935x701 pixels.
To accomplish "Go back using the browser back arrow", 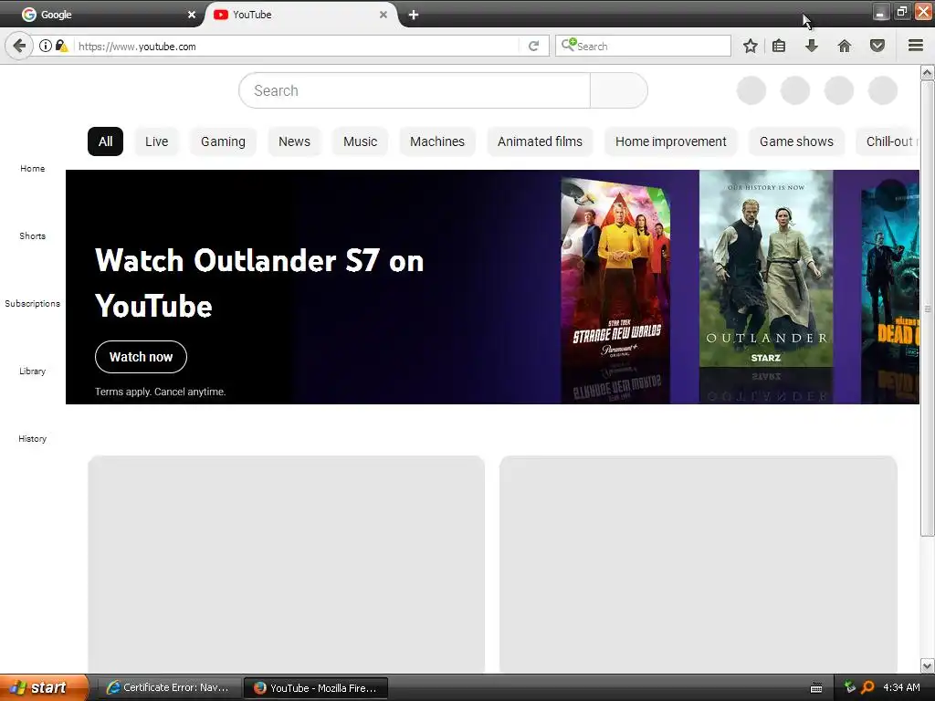I will (19, 46).
